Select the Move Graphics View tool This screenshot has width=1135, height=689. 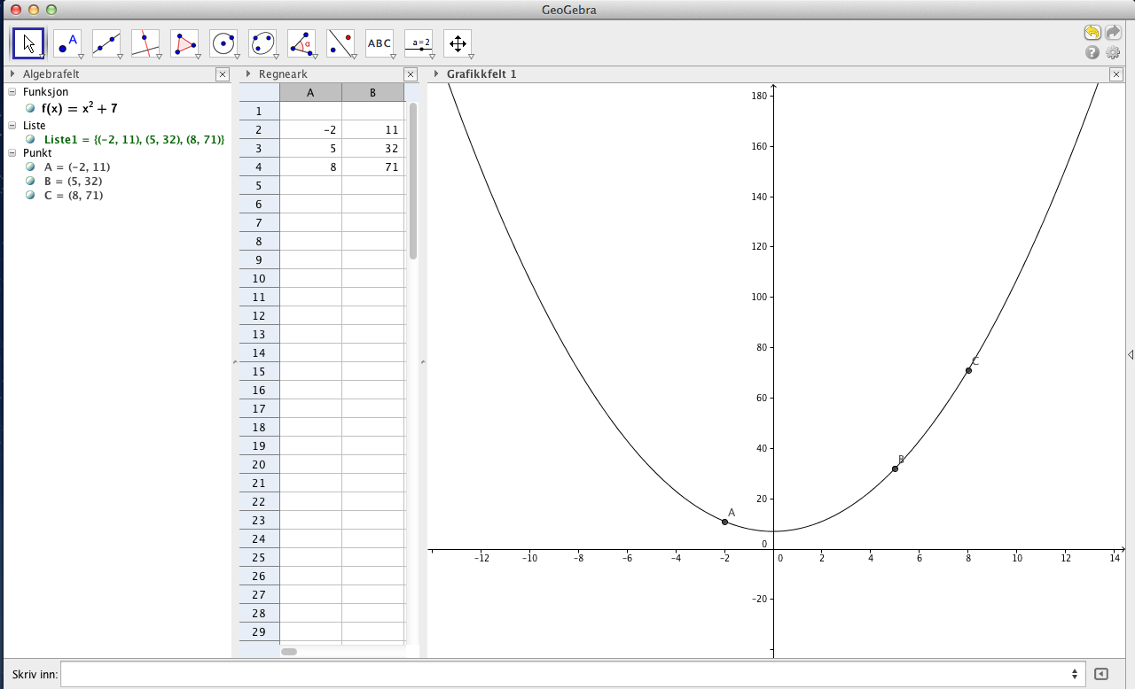pos(458,43)
